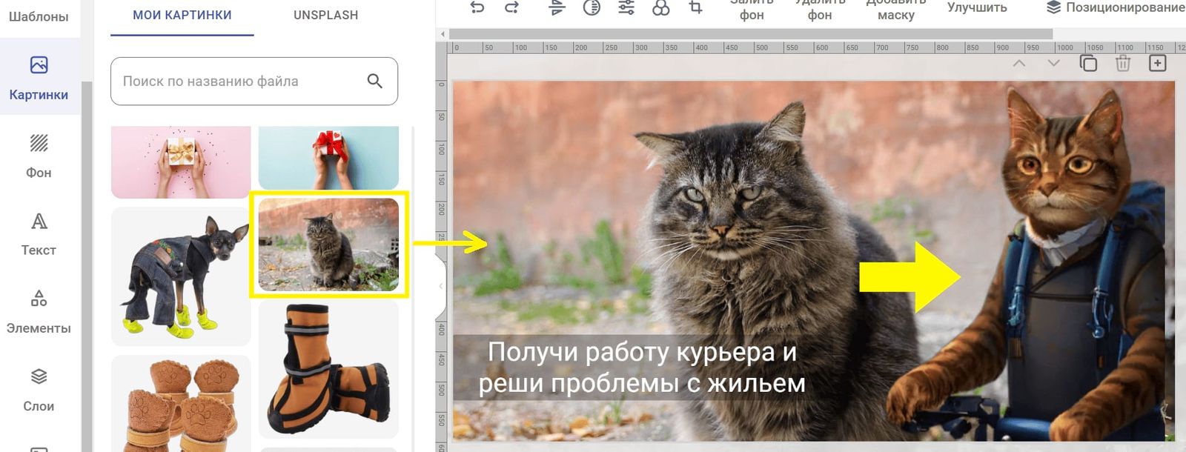Select the Crop tool
The width and height of the screenshot is (1186, 452).
(695, 7)
